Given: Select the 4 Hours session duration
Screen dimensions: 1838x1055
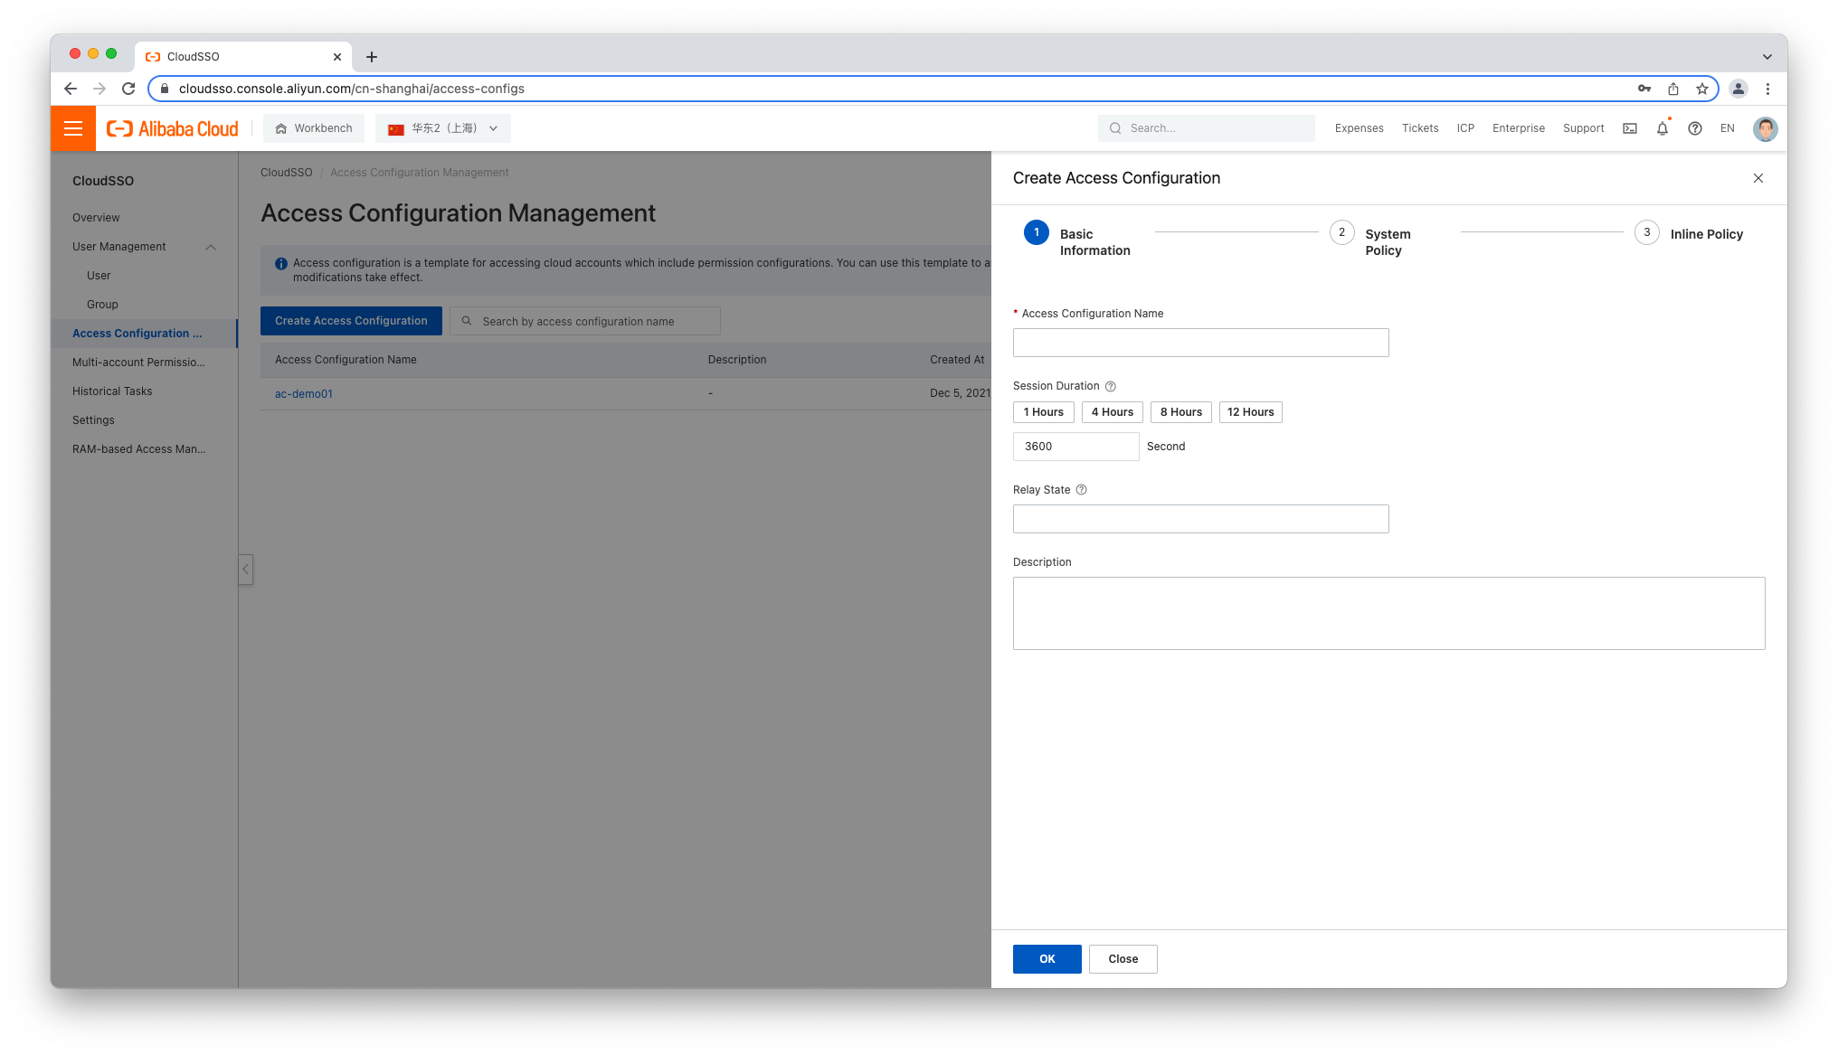Looking at the screenshot, I should pyautogui.click(x=1112, y=412).
